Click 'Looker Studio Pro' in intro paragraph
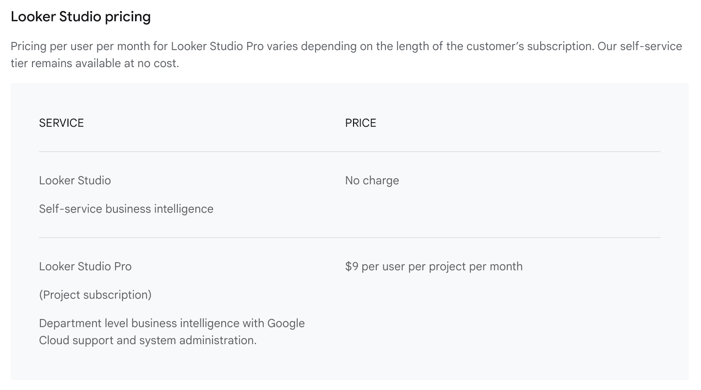Image resolution: width=701 pixels, height=390 pixels. (217, 46)
